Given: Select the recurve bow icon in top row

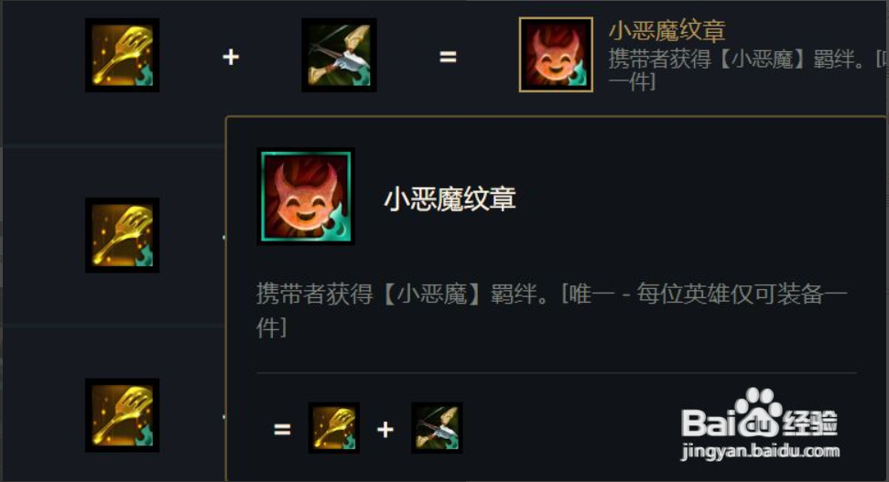Looking at the screenshot, I should pos(339,55).
